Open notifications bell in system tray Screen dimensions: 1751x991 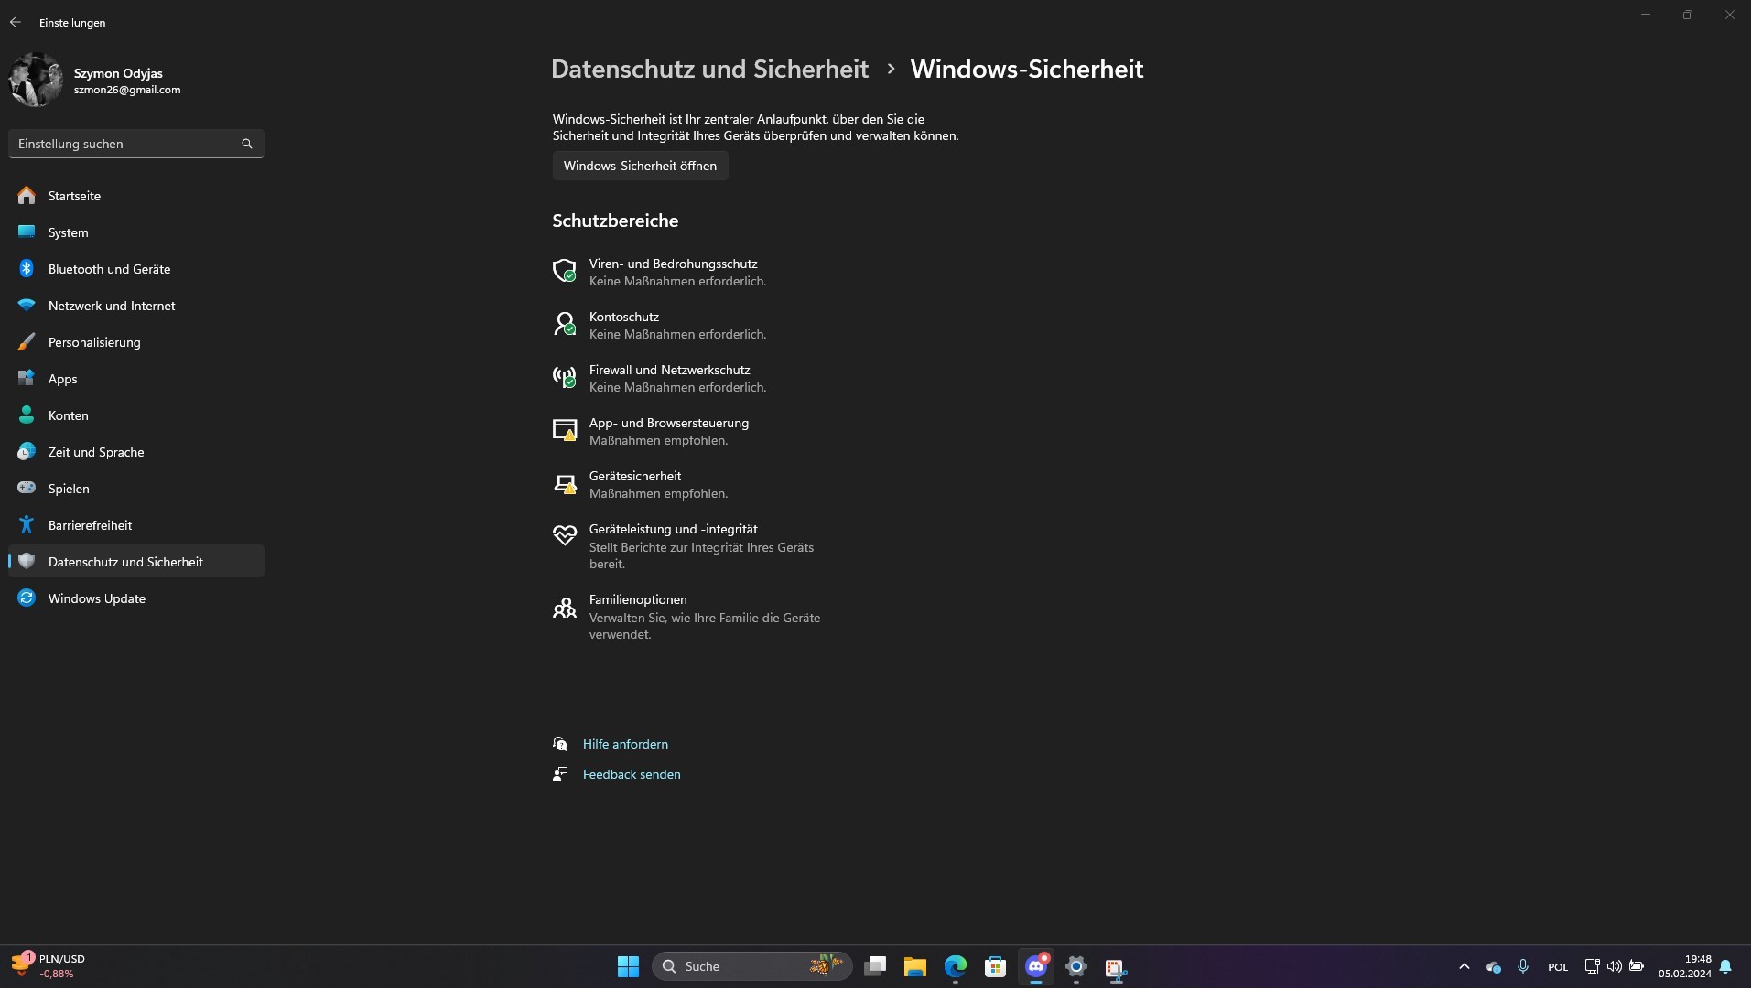click(1725, 966)
